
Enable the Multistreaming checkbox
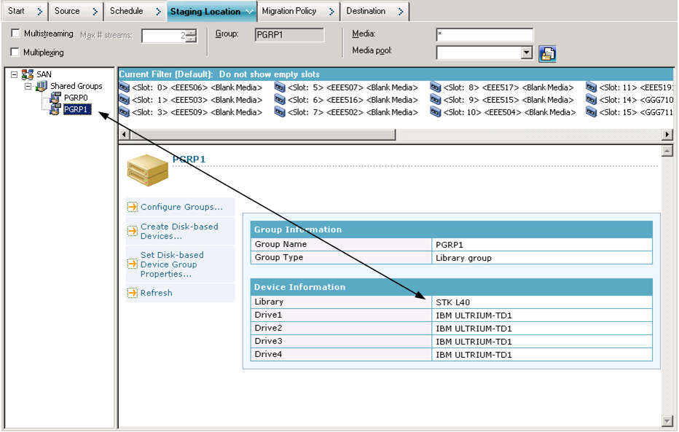(x=16, y=34)
